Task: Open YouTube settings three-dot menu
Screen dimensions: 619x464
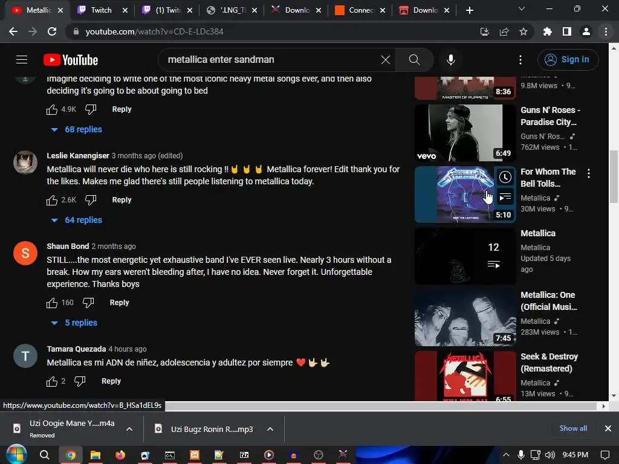Action: [x=520, y=60]
